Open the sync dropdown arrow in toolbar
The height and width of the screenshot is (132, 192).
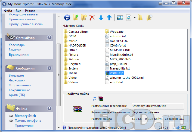point(135,18)
